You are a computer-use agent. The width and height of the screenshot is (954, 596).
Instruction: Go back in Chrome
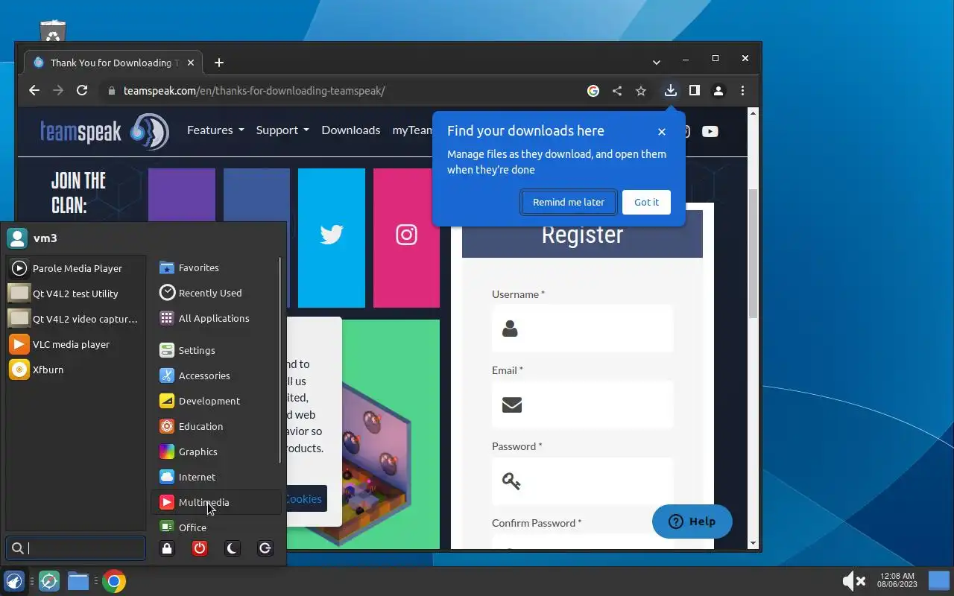pyautogui.click(x=34, y=90)
